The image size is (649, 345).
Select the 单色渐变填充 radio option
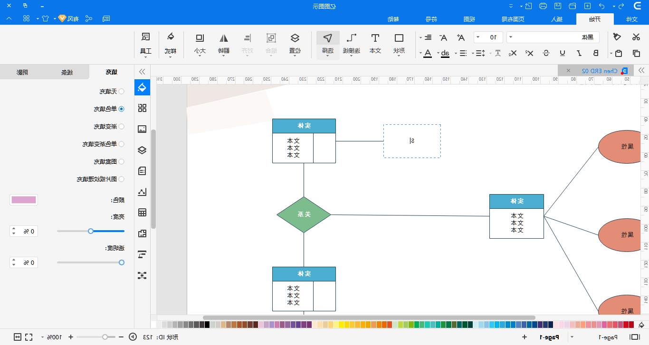[121, 144]
